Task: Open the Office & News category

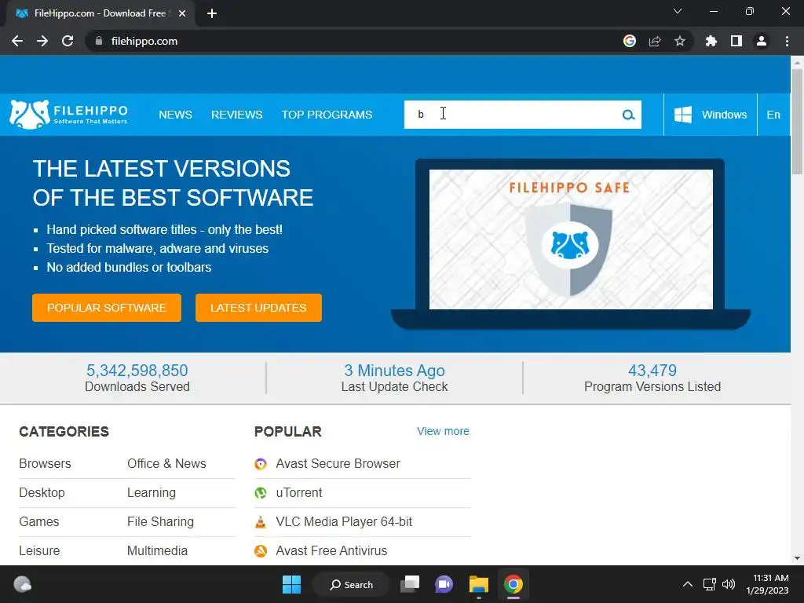Action: click(166, 463)
